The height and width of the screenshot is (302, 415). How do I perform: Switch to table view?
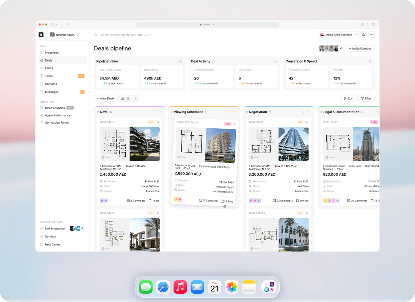point(129,98)
